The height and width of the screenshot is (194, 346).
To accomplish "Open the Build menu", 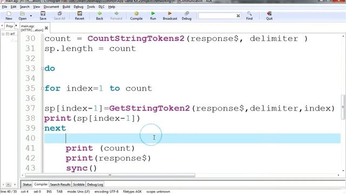I will 66,7.
